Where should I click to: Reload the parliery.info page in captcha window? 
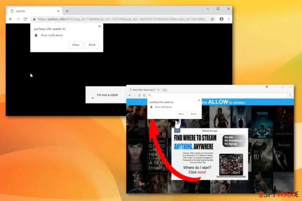(25, 19)
